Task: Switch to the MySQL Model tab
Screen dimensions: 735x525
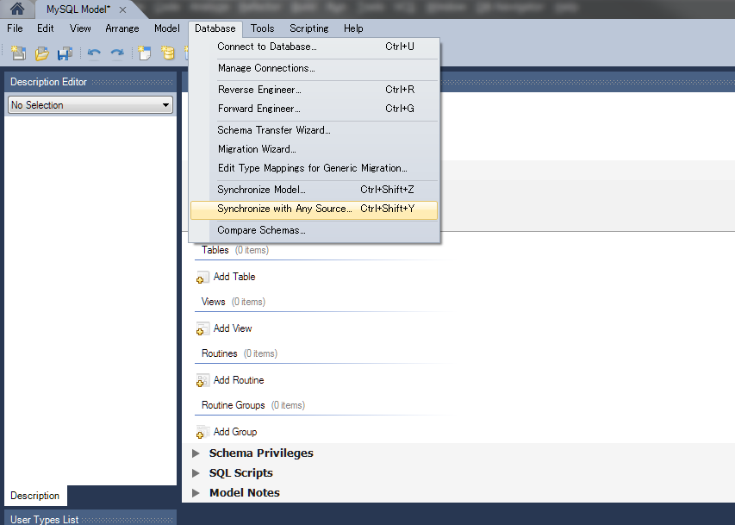Action: 78,9
